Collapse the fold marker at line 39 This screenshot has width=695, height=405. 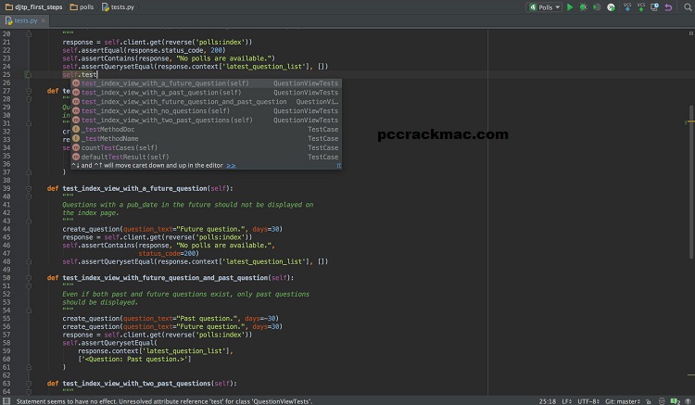coord(29,188)
